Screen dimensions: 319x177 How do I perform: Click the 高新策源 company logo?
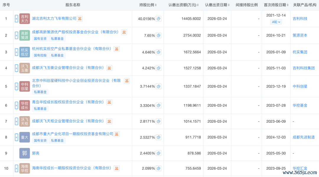[25, 35]
